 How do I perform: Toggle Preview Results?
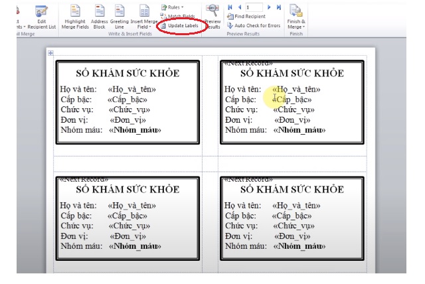coord(212,17)
